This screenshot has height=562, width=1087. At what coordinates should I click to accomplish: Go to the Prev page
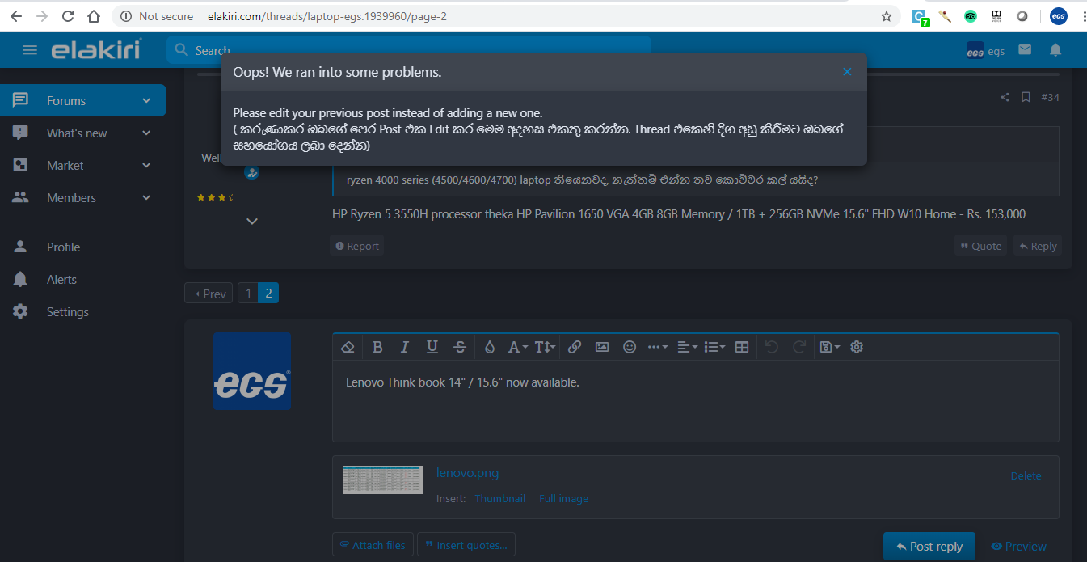(x=209, y=294)
